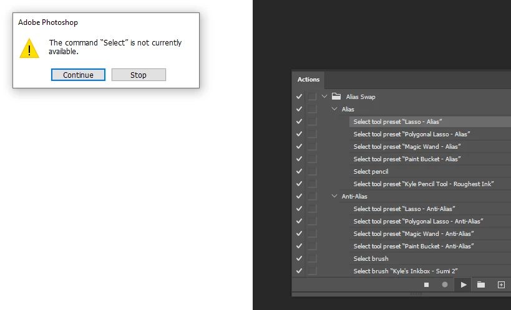The width and height of the screenshot is (511, 310).
Task: Toggle checkmark for Kyle Pencil Tool step
Action: (299, 184)
